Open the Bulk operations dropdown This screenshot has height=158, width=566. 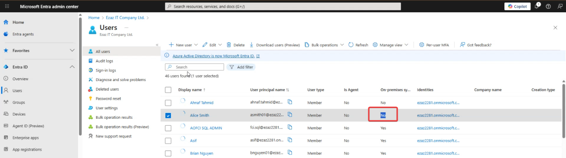point(324,45)
